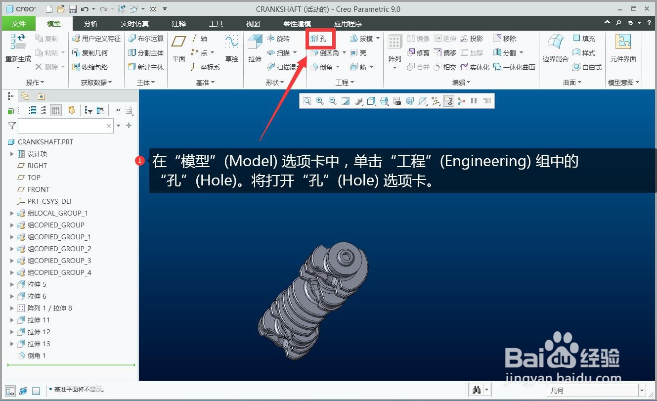
Task: Click the Trim (修剪) tool
Action: coord(418,53)
